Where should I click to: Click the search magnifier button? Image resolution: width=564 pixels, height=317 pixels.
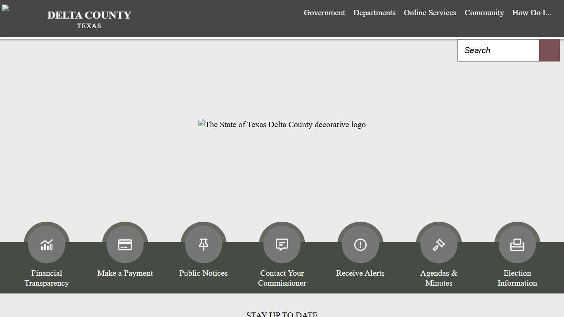[549, 50]
